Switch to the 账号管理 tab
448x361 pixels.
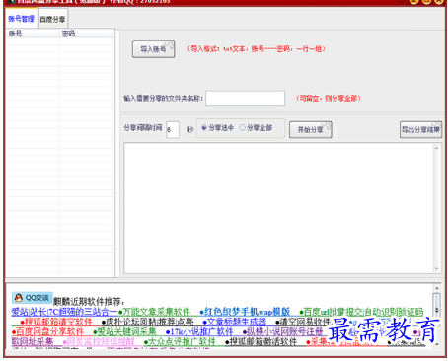[21, 19]
